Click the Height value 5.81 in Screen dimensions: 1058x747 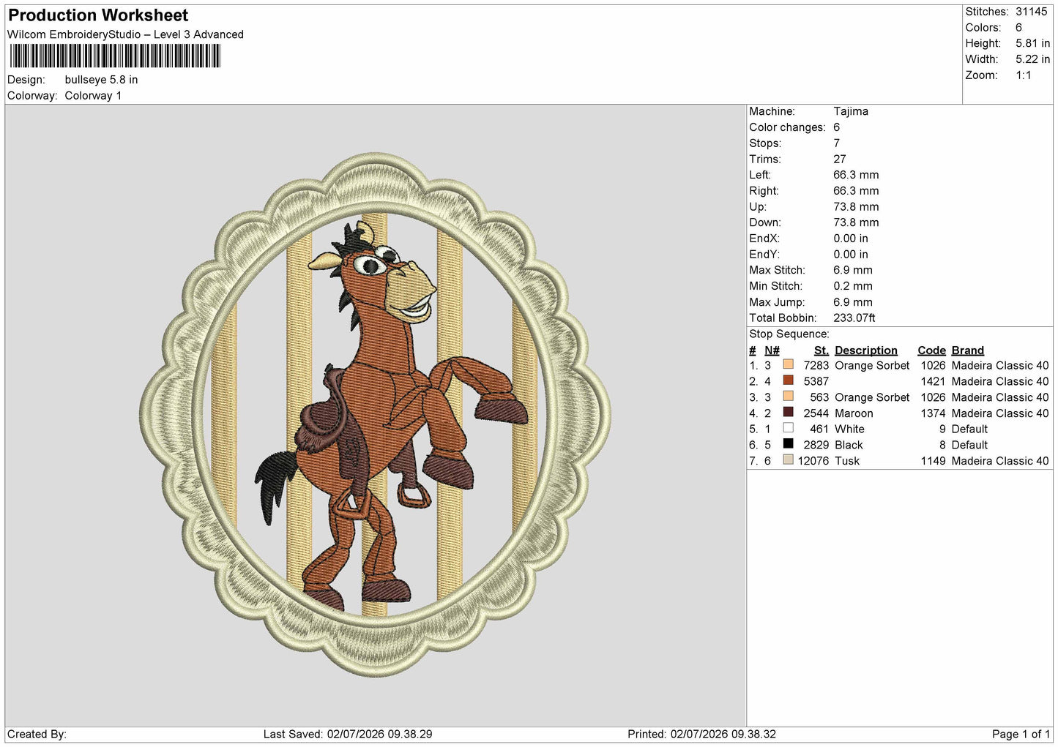[1032, 43]
